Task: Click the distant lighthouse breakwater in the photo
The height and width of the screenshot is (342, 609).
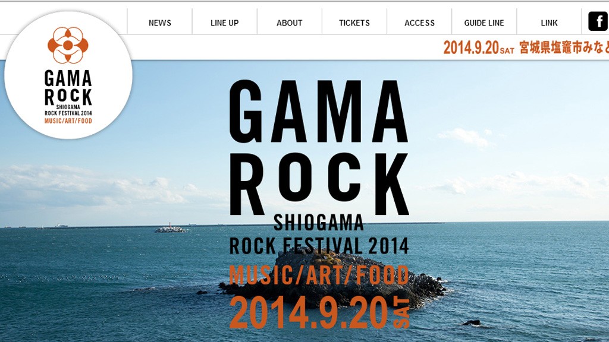Action: click(171, 228)
